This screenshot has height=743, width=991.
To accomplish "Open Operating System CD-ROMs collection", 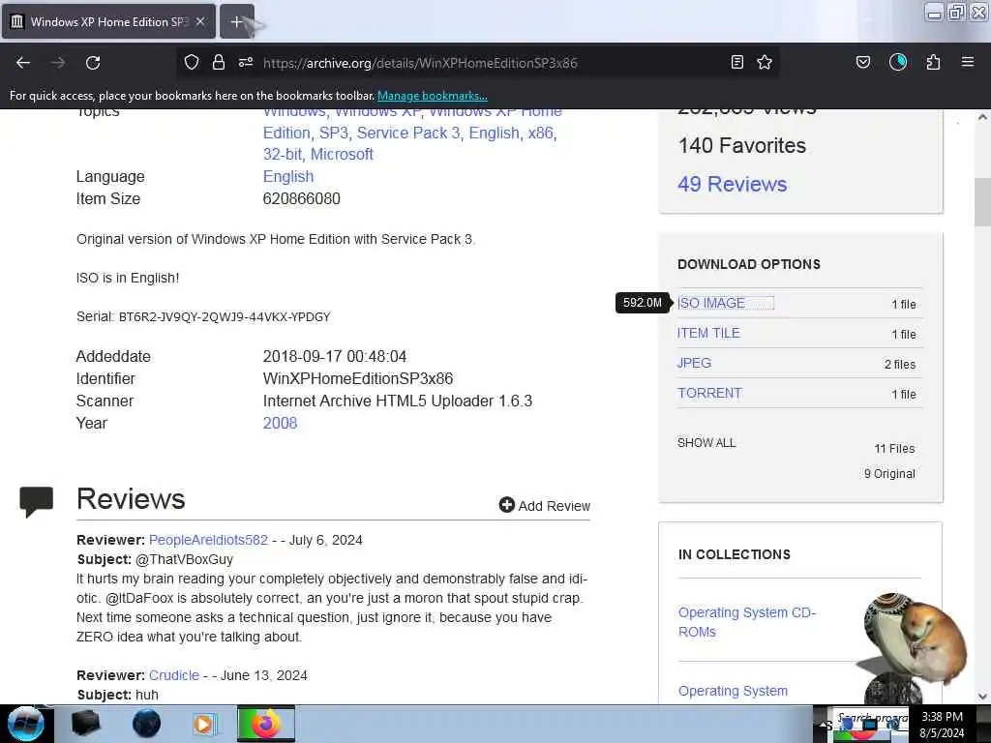I will coord(747,622).
